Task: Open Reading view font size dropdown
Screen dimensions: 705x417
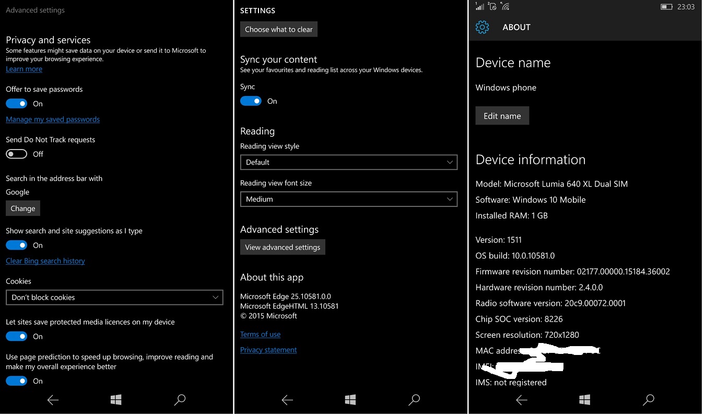Action: pyautogui.click(x=349, y=199)
